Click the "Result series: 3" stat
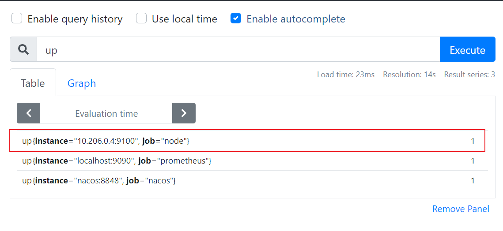 [469, 75]
